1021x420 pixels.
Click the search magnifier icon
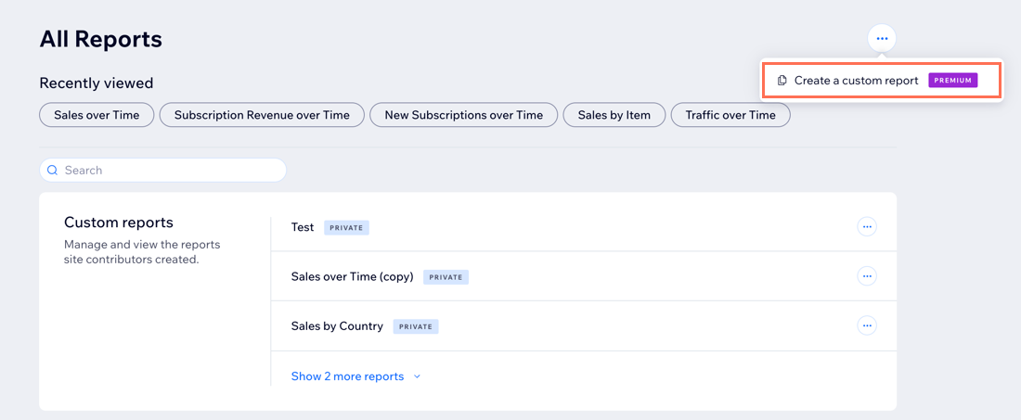pyautogui.click(x=53, y=171)
